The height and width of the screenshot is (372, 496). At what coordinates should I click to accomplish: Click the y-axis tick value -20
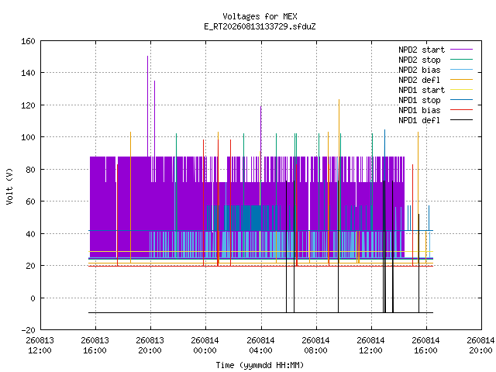pyautogui.click(x=28, y=330)
